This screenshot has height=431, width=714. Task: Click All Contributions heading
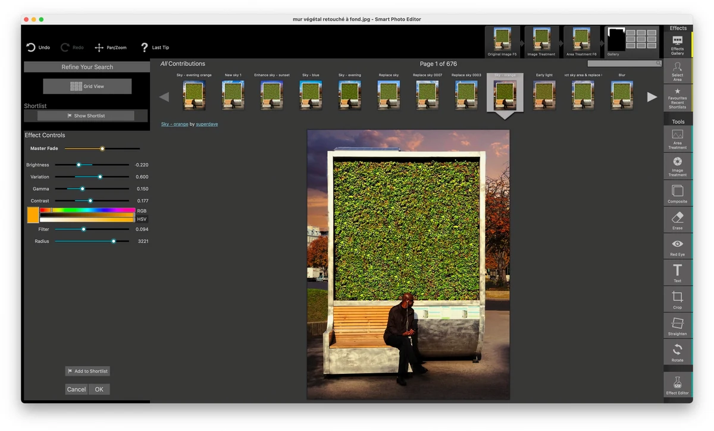(x=183, y=64)
